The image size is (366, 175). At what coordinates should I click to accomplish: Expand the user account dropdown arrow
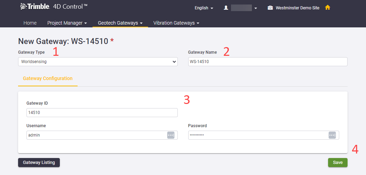(256, 8)
